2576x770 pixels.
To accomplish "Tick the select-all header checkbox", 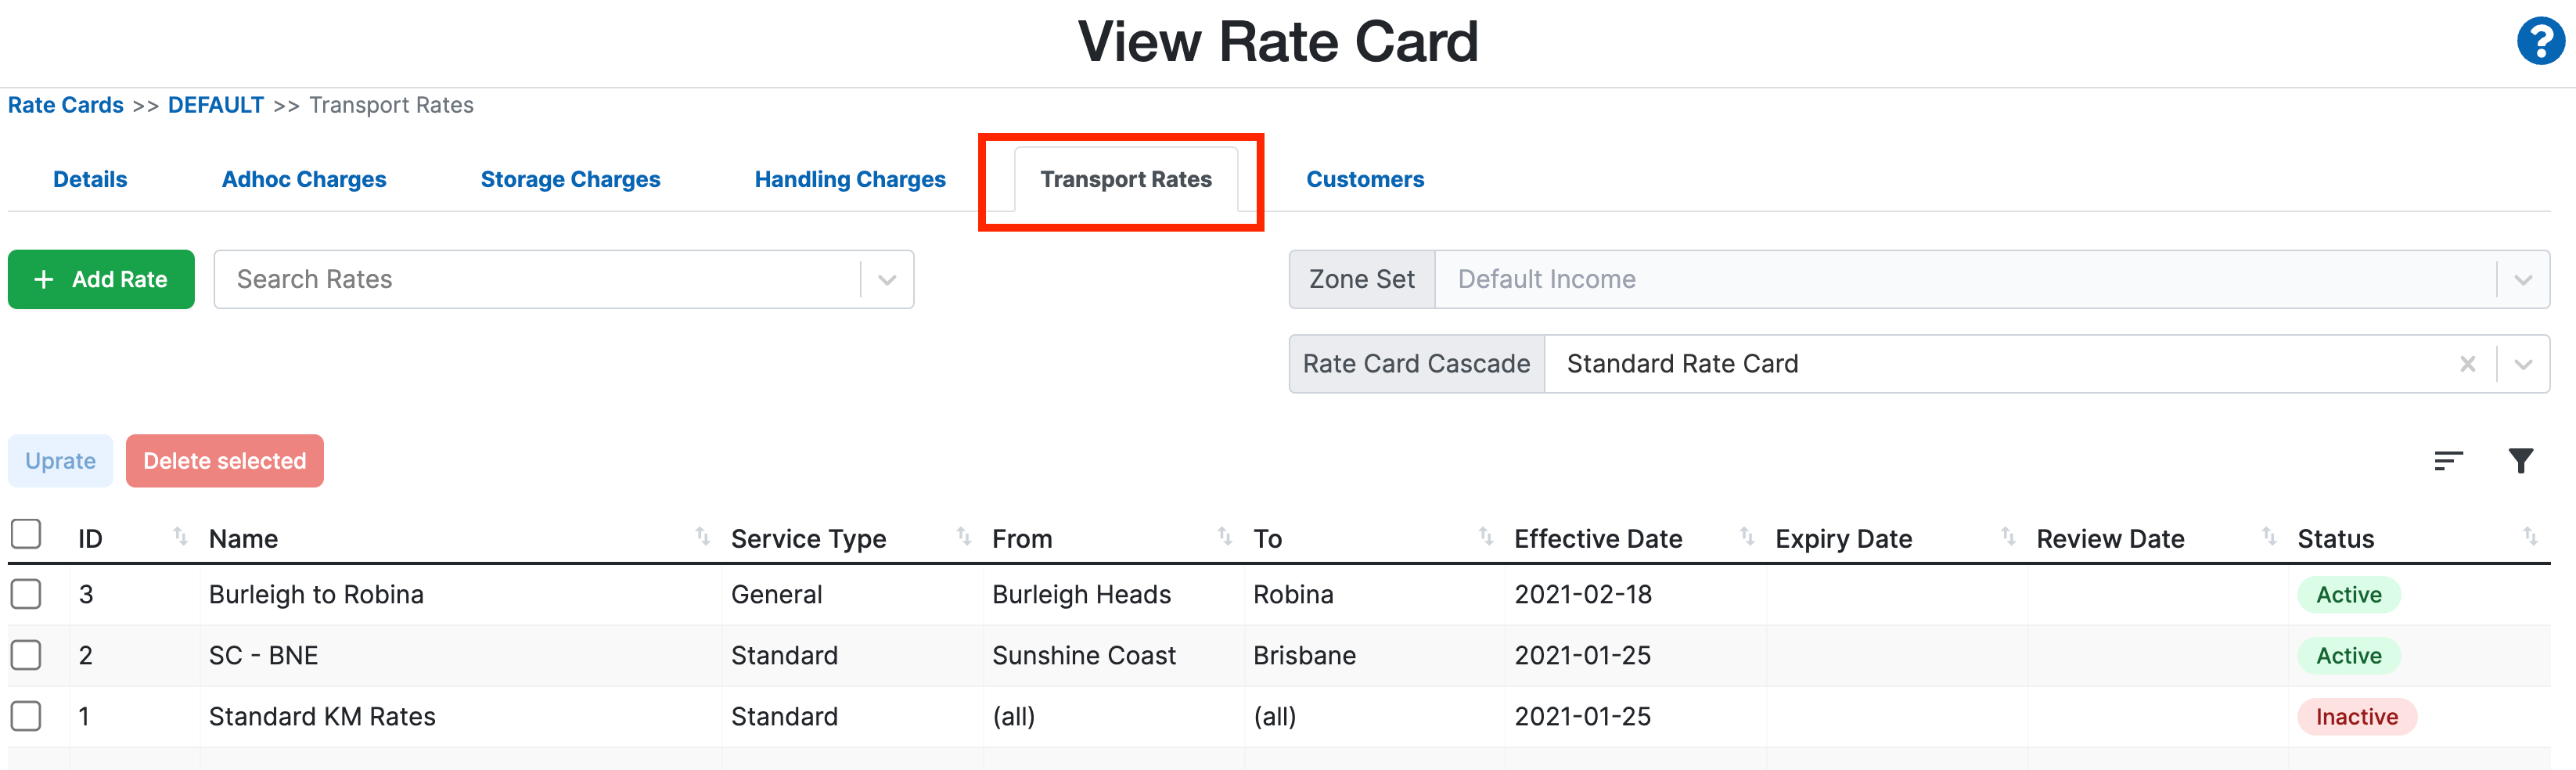I will point(26,535).
